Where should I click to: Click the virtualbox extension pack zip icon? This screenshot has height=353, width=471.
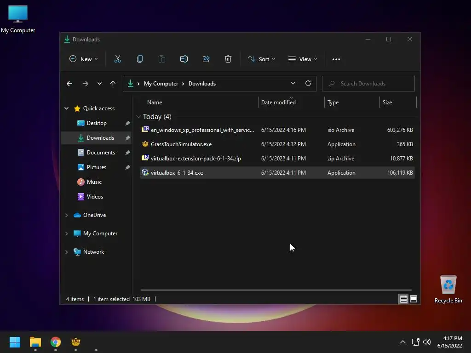point(145,158)
